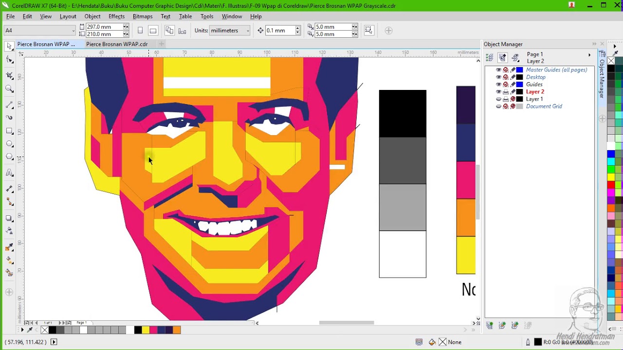Select the Zoom magnifier tool
Screen dimensions: 623x350
click(x=9, y=89)
